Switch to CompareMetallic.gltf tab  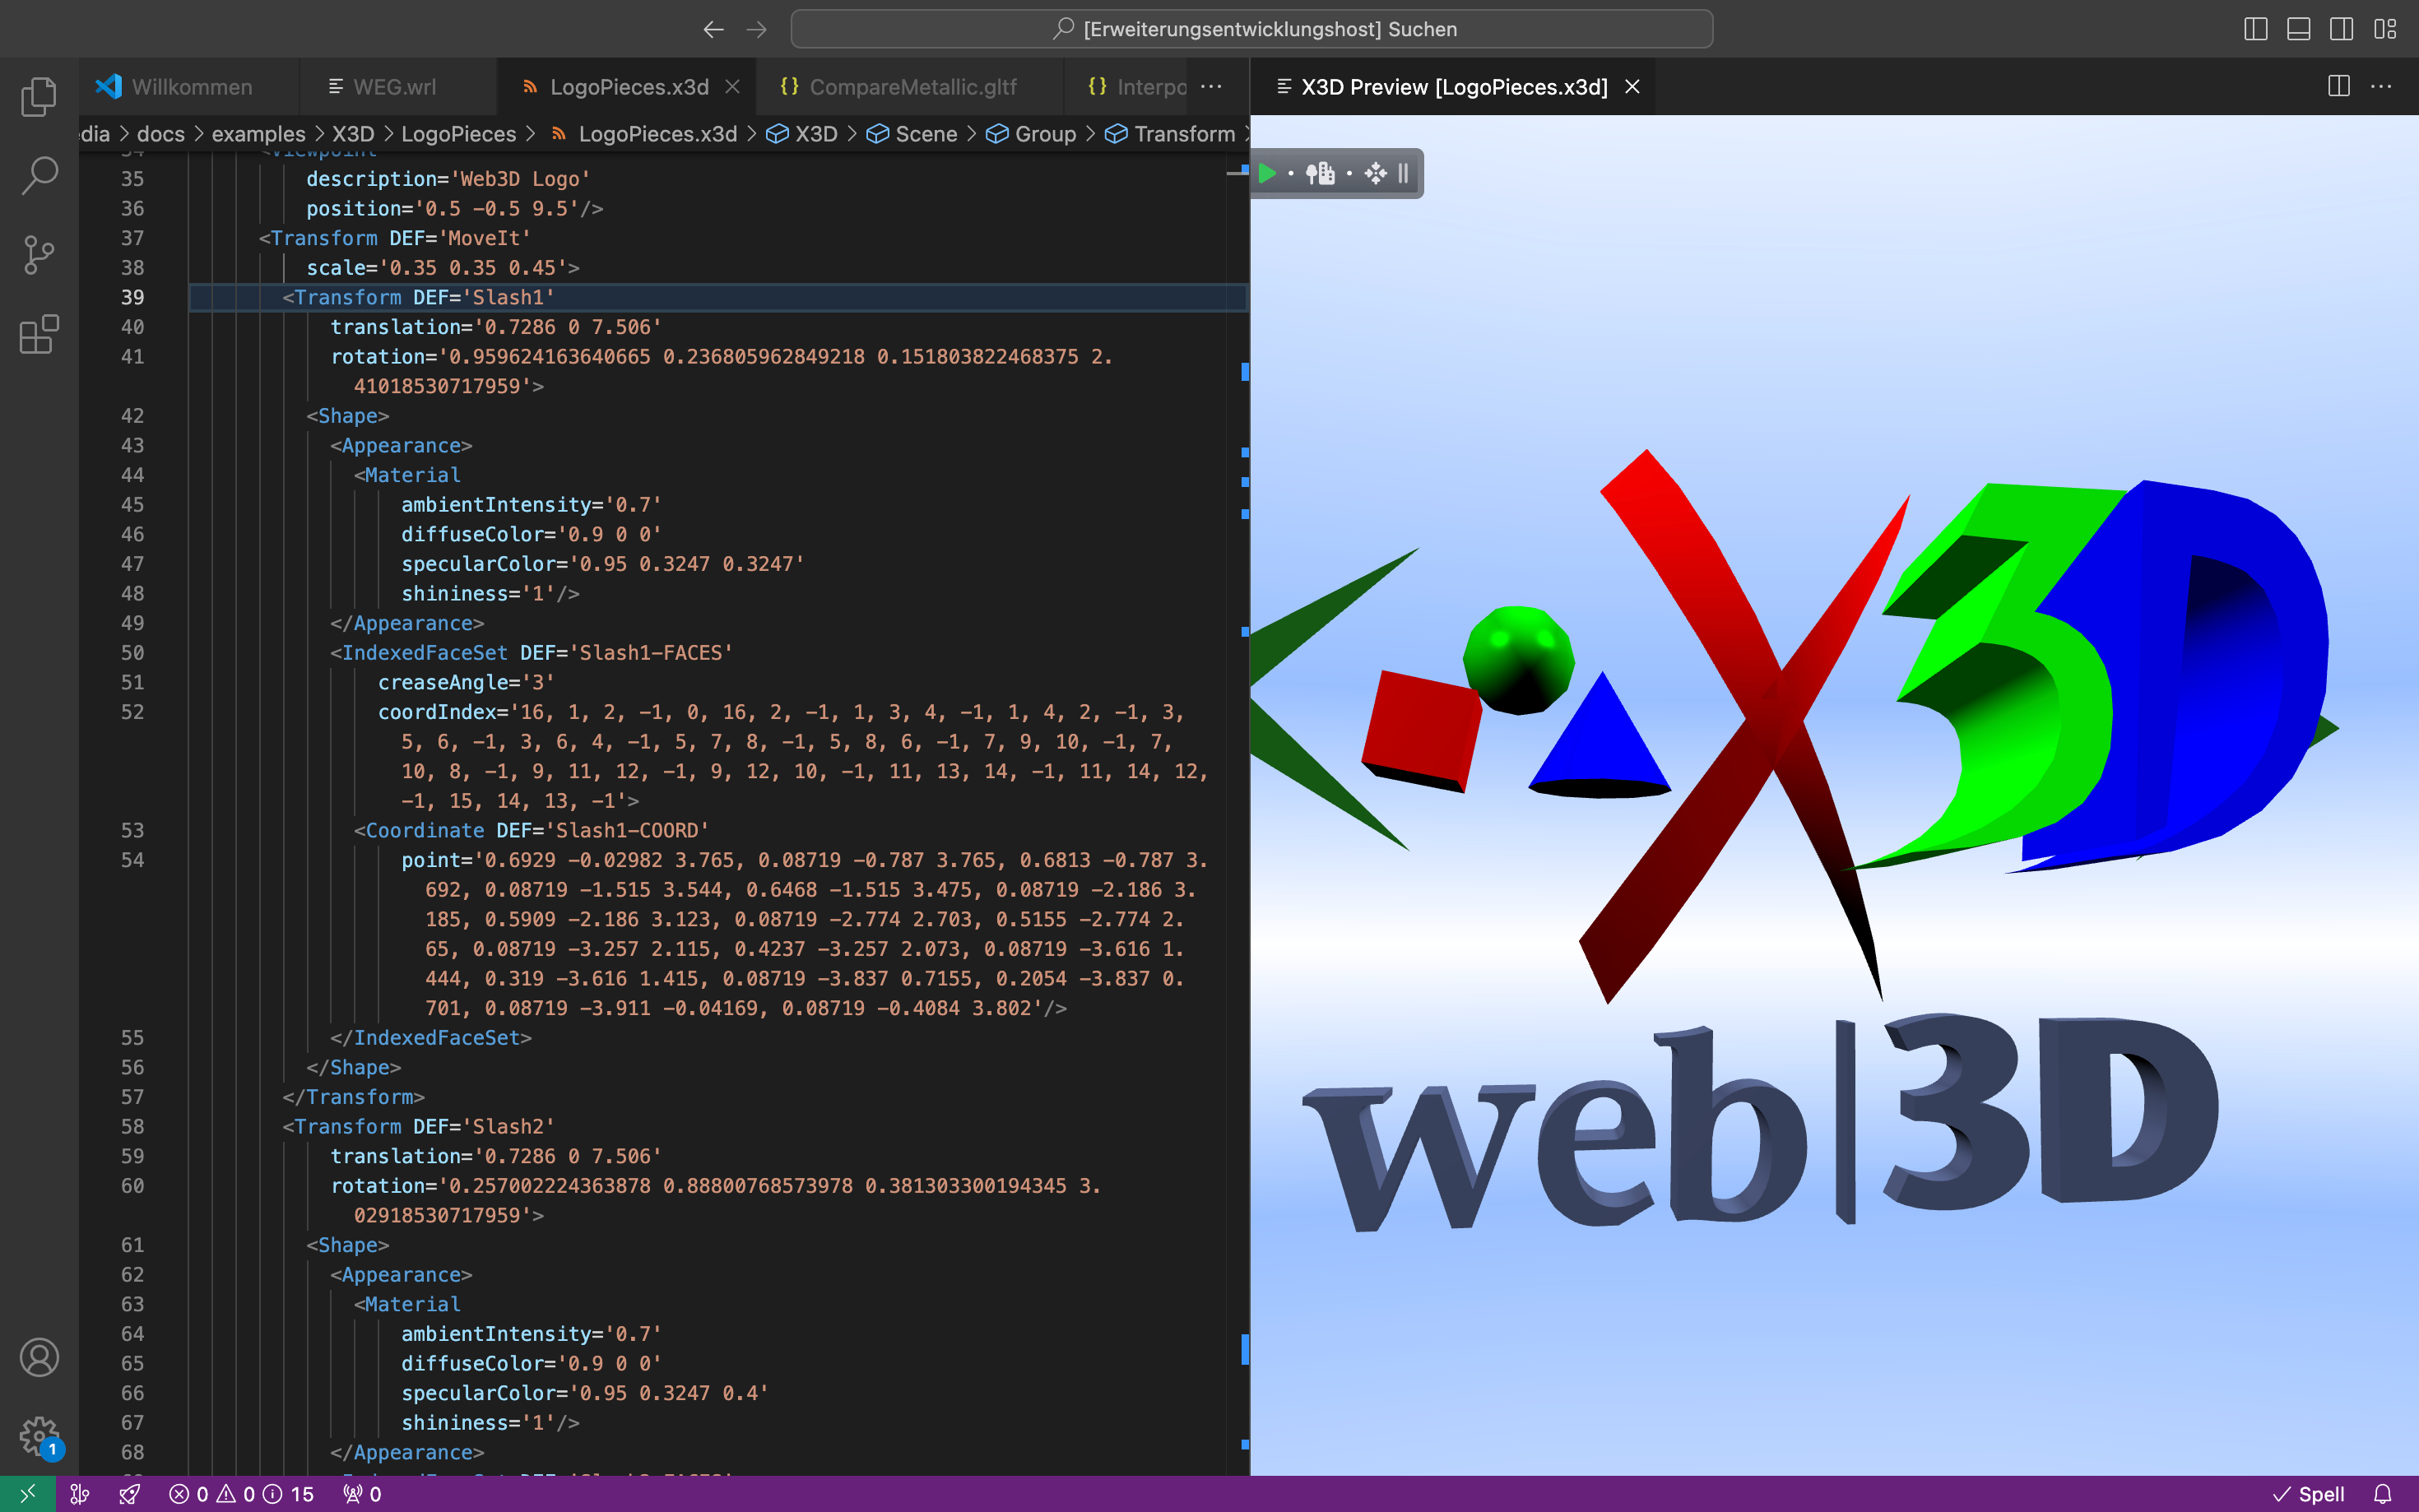911,86
